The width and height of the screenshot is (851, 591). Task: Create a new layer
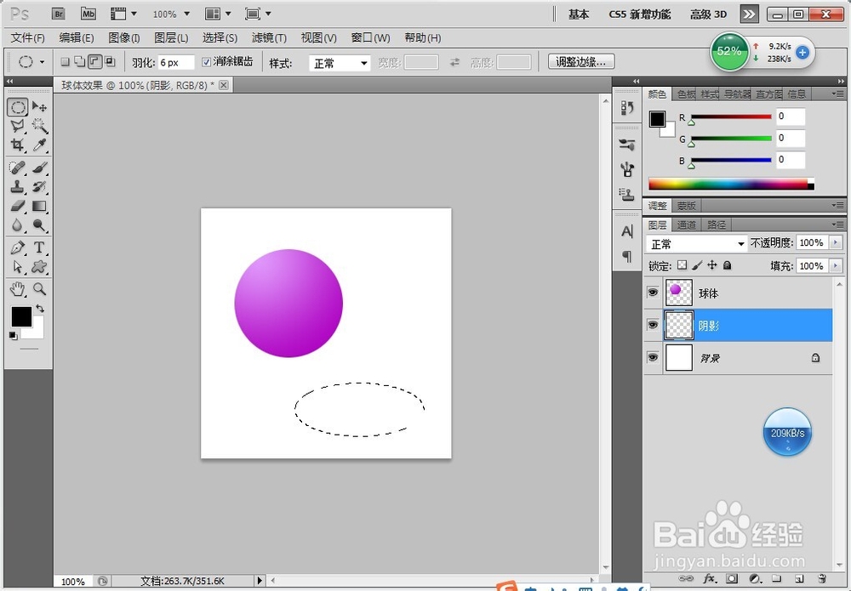799,579
